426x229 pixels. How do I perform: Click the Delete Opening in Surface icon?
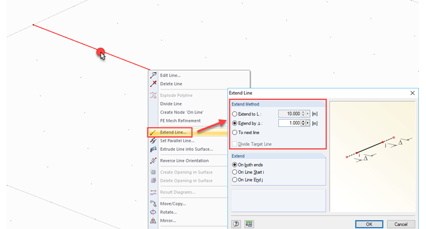[153, 180]
